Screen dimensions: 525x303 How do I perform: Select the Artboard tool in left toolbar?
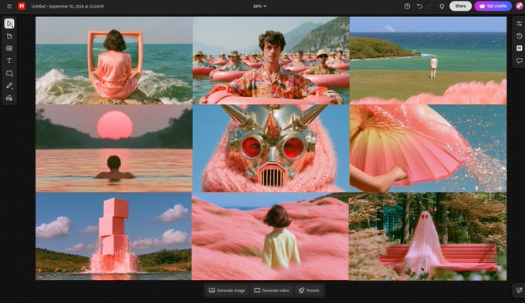(x=9, y=35)
